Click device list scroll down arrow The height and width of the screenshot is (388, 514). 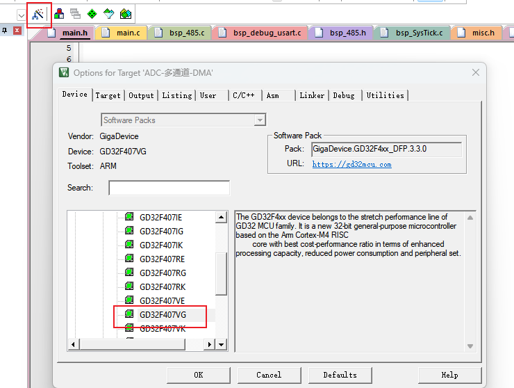[222, 345]
